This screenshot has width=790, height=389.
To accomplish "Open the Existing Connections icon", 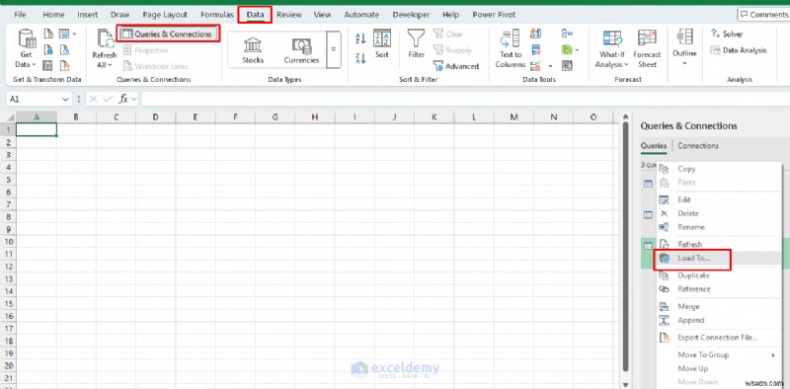I will pyautogui.click(x=64, y=65).
